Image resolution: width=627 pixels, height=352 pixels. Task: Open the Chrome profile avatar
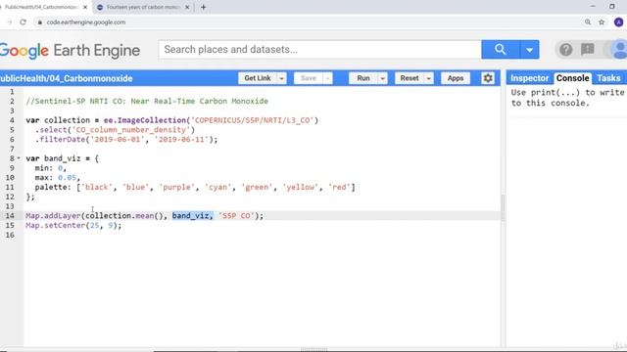pos(618,22)
